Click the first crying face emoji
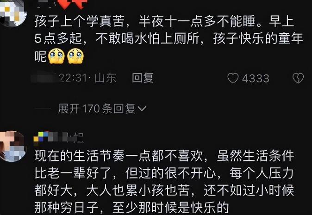This screenshot has height=215, width=312. [x=56, y=56]
